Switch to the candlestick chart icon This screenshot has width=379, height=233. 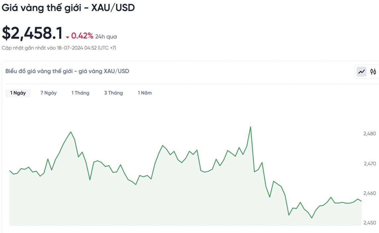(x=373, y=71)
